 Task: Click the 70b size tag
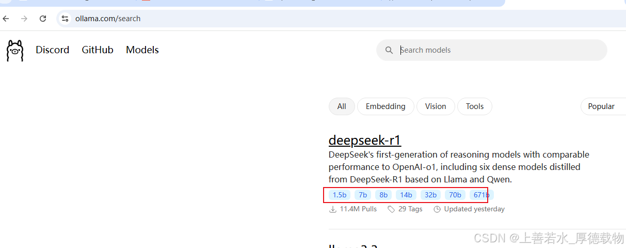coord(455,195)
